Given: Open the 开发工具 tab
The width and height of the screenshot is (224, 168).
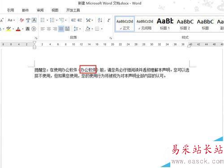Looking at the screenshot, I should (x=73, y=10).
